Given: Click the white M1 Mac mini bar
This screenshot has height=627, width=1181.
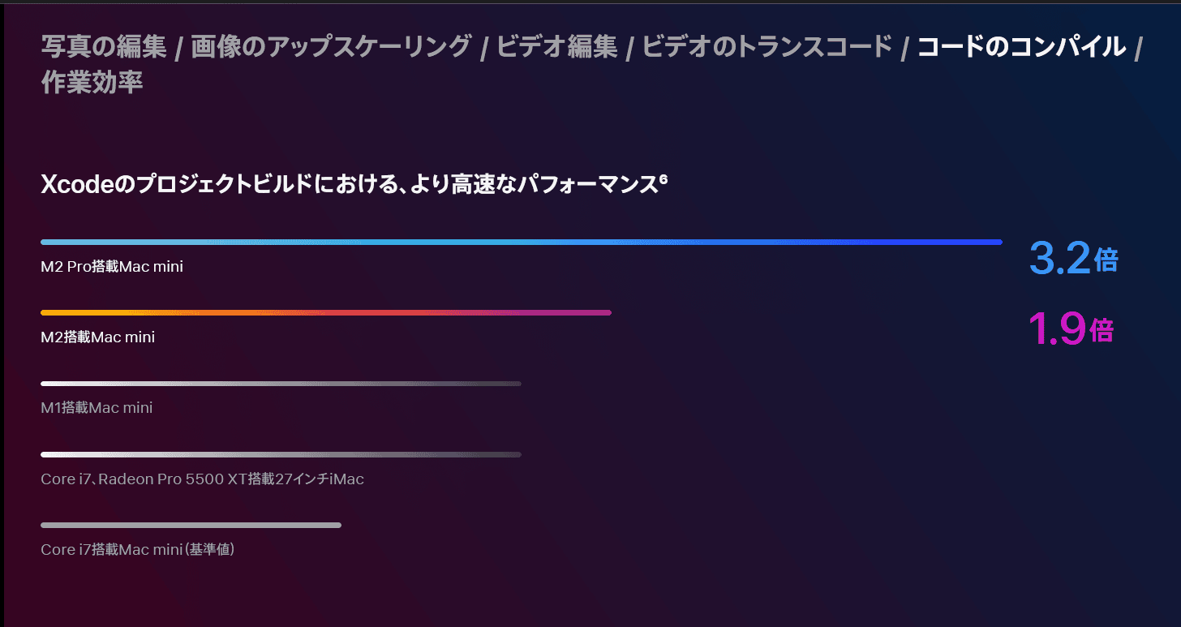Looking at the screenshot, I should (x=281, y=384).
